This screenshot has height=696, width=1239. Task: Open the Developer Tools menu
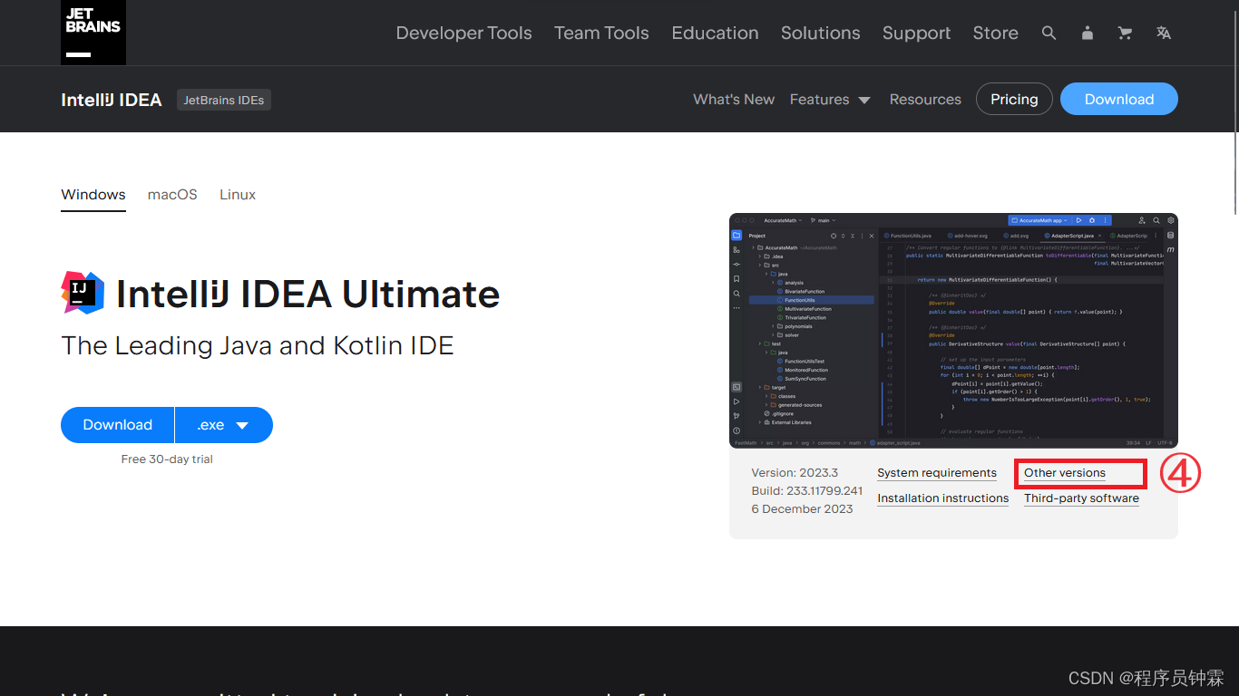(x=463, y=33)
